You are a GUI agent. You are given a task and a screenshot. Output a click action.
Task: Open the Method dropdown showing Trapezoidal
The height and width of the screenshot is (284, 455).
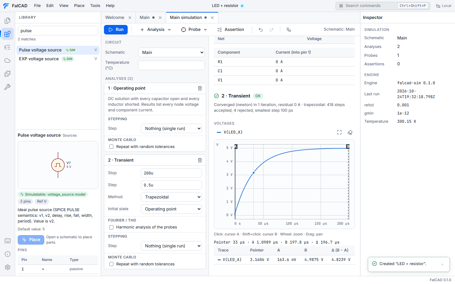coord(171,197)
